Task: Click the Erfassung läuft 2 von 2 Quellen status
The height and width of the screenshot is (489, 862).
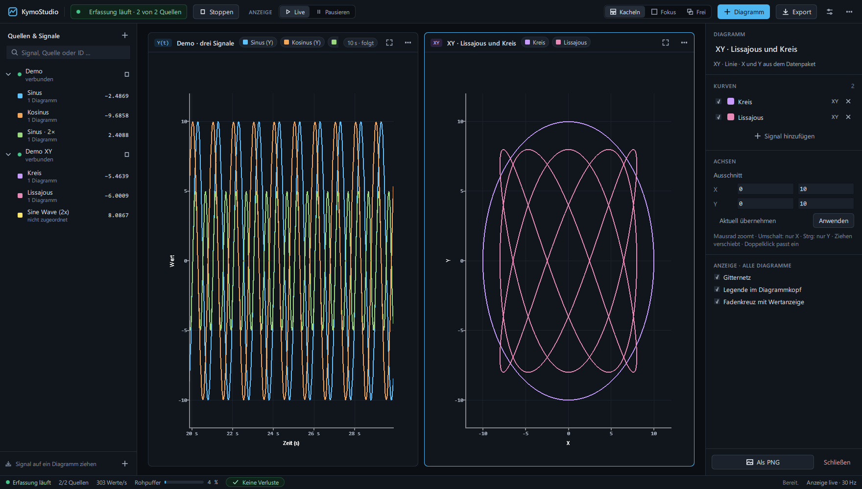Action: tap(129, 12)
